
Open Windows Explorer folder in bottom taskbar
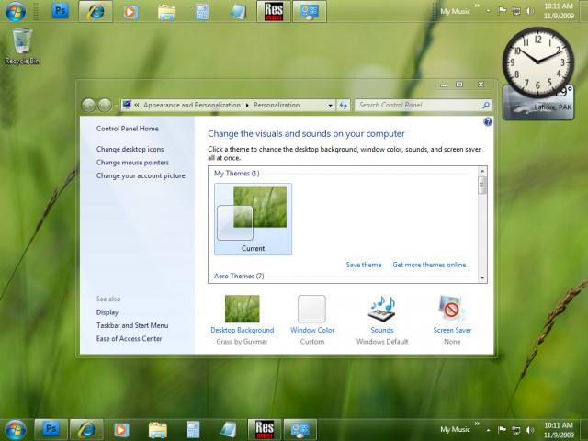(x=157, y=430)
